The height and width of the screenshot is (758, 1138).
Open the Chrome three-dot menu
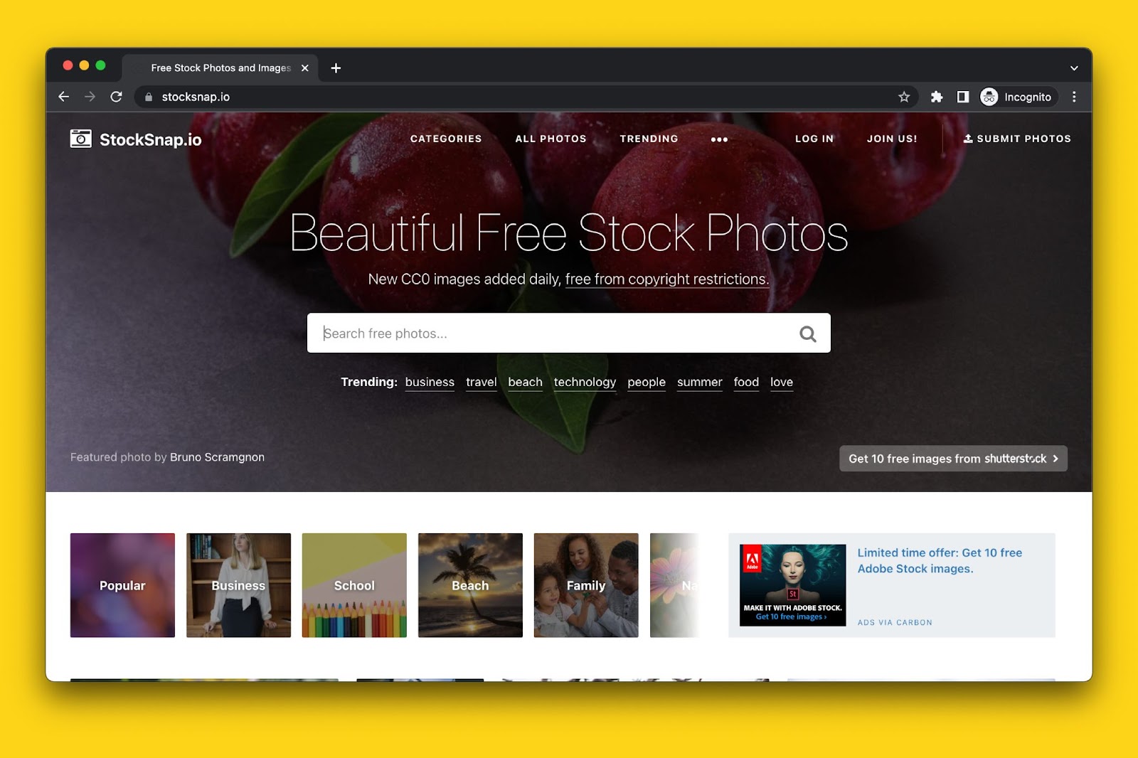click(1074, 97)
